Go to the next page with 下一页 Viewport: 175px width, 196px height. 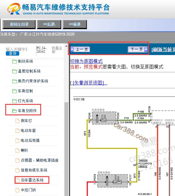138,49
